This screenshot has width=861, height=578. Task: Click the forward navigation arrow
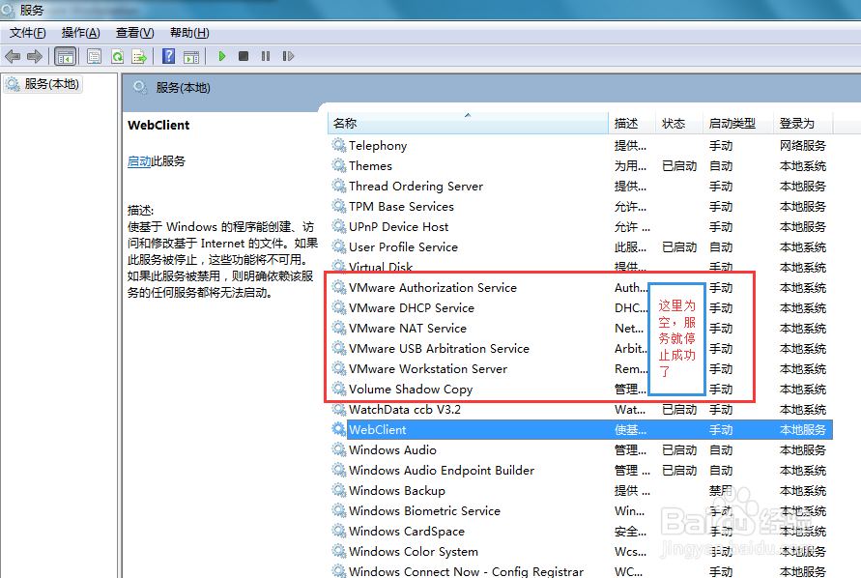[35, 55]
